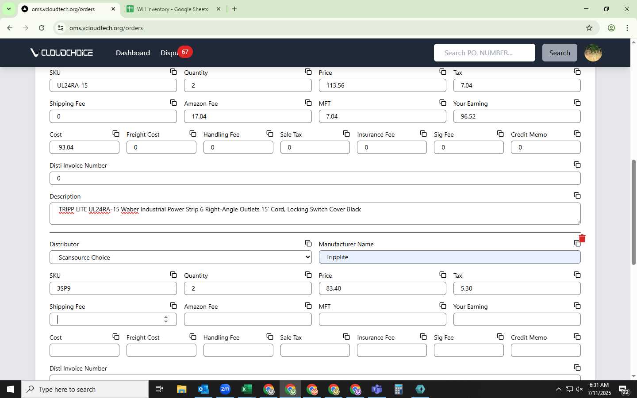637x398 pixels.
Task: Copy the first item's Sig Fee value
Action: pyautogui.click(x=500, y=134)
